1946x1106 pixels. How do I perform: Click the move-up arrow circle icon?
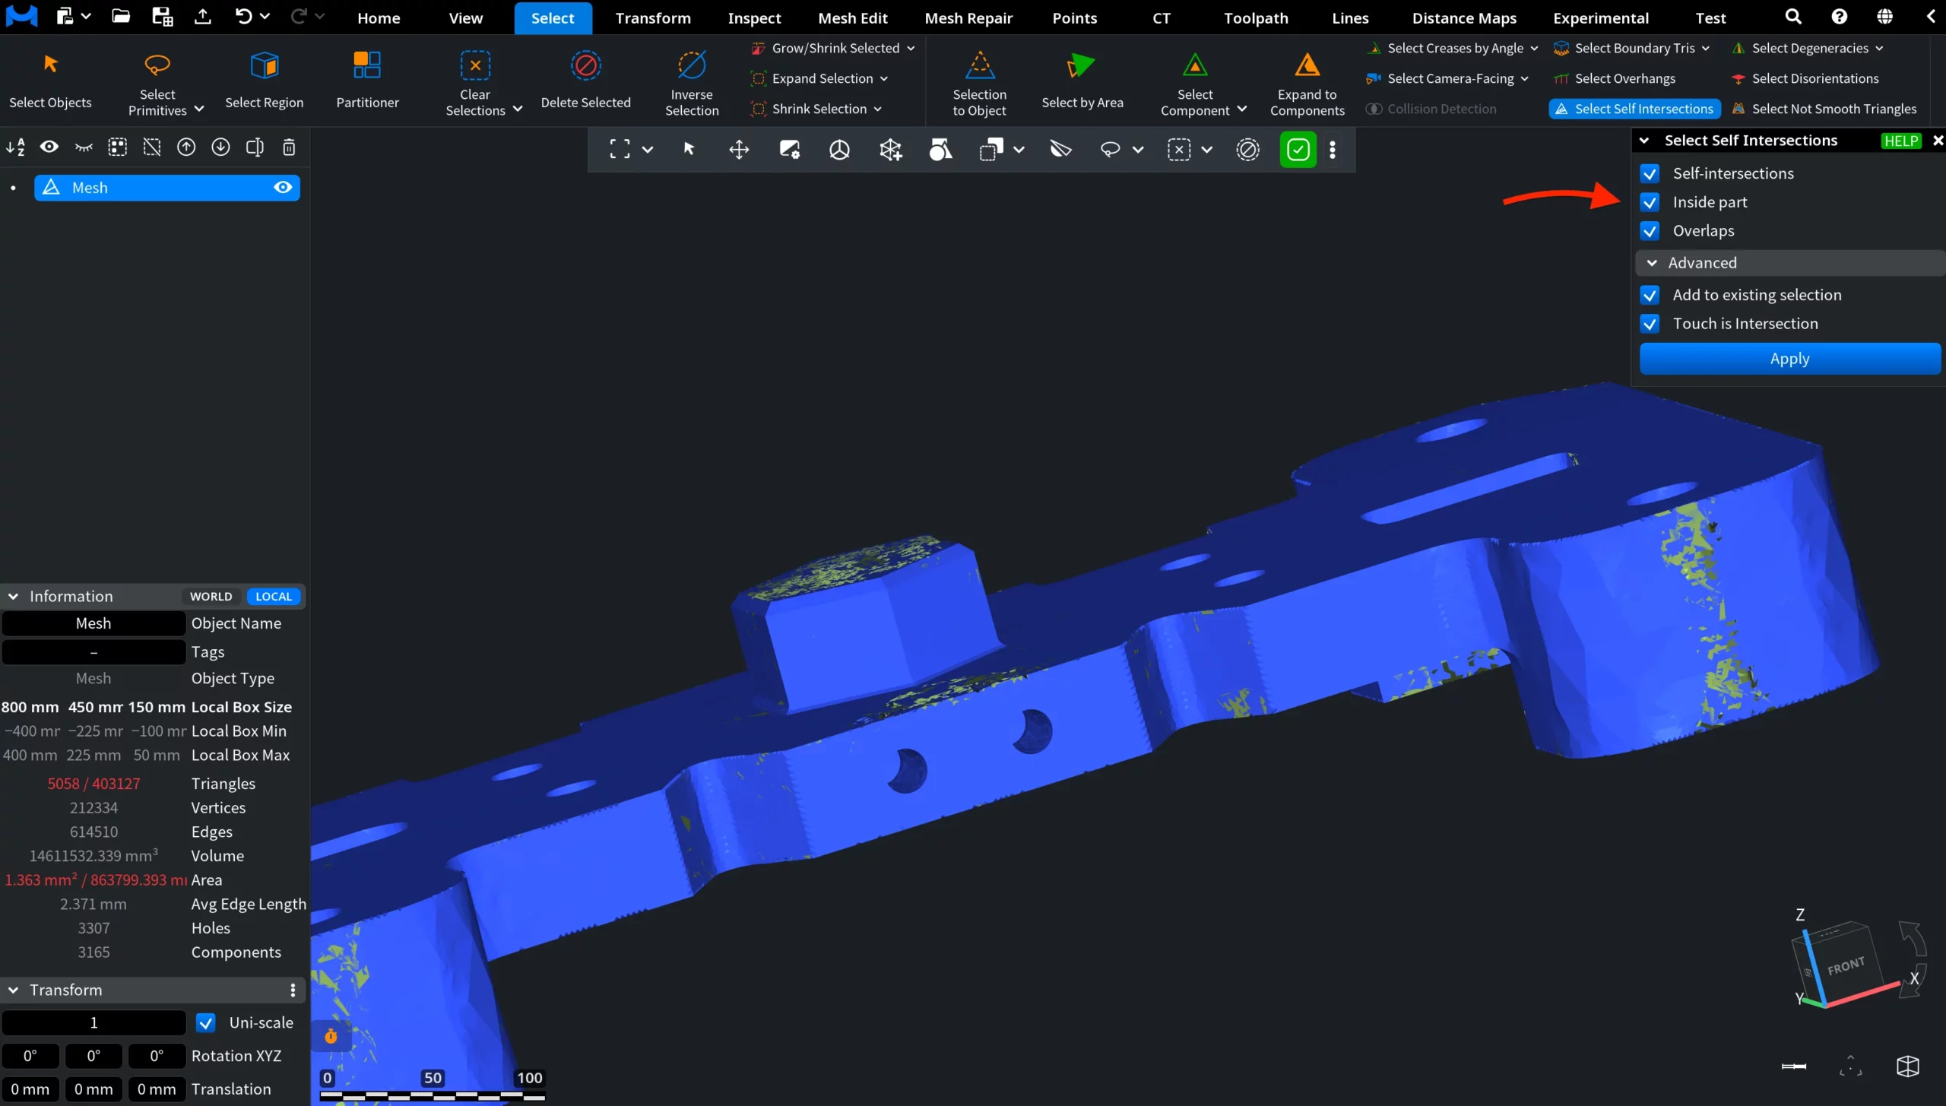186,147
